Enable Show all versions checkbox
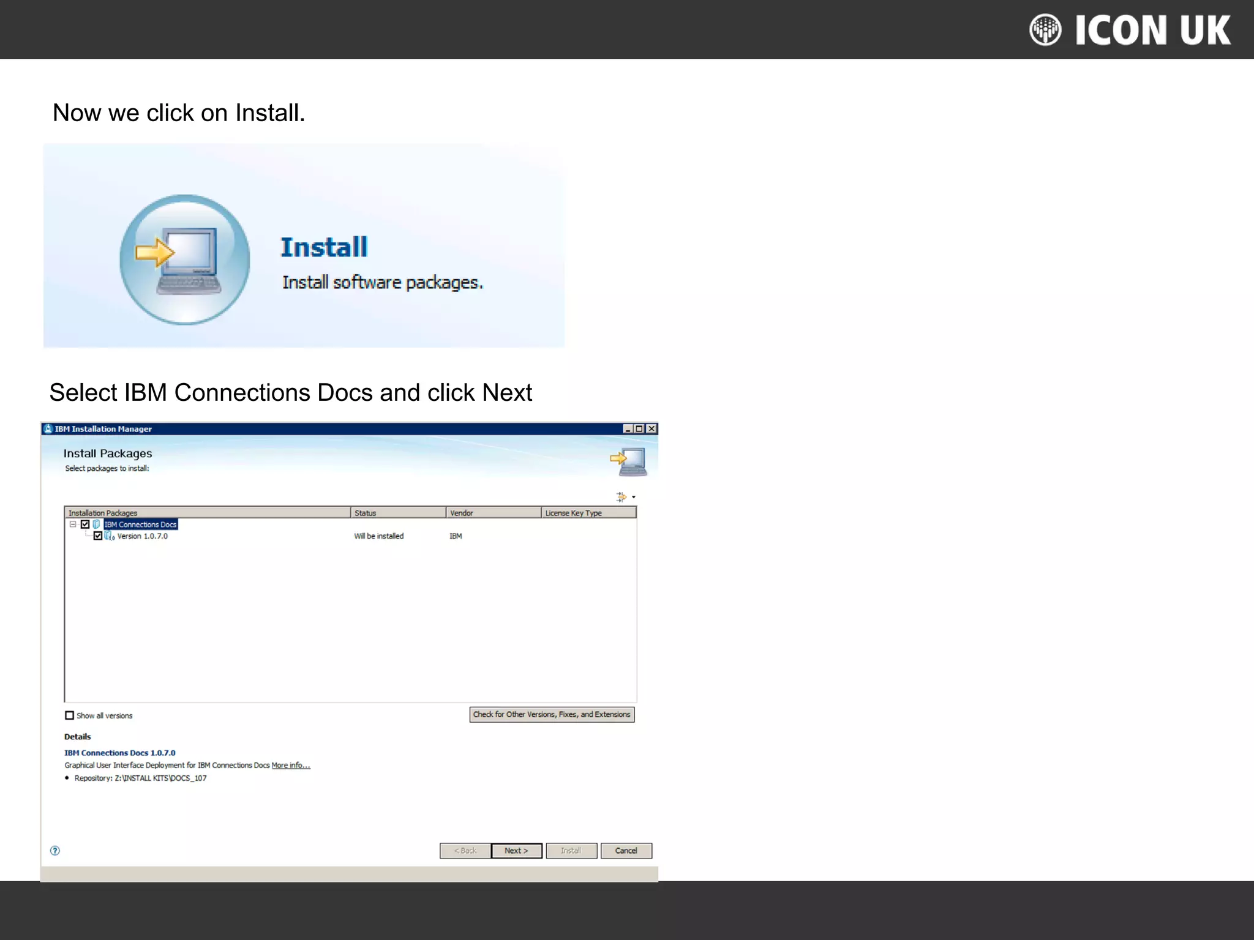 coord(70,715)
